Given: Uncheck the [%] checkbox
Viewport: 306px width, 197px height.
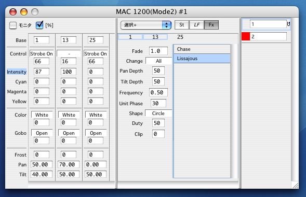Looking at the screenshot, I should [x=39, y=25].
